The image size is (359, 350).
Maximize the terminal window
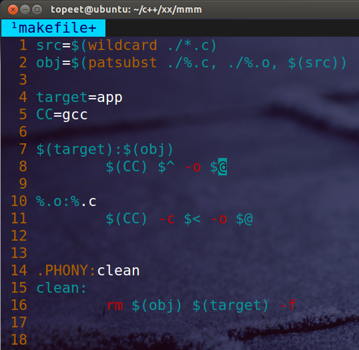pyautogui.click(x=37, y=10)
